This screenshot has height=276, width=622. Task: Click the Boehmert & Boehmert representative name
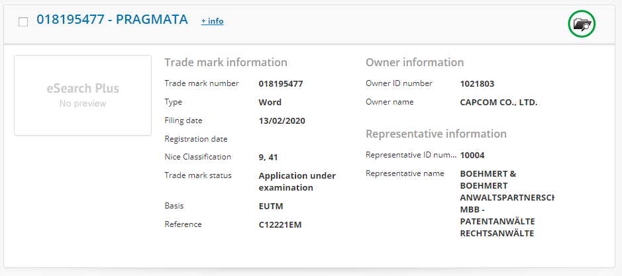tap(506, 203)
